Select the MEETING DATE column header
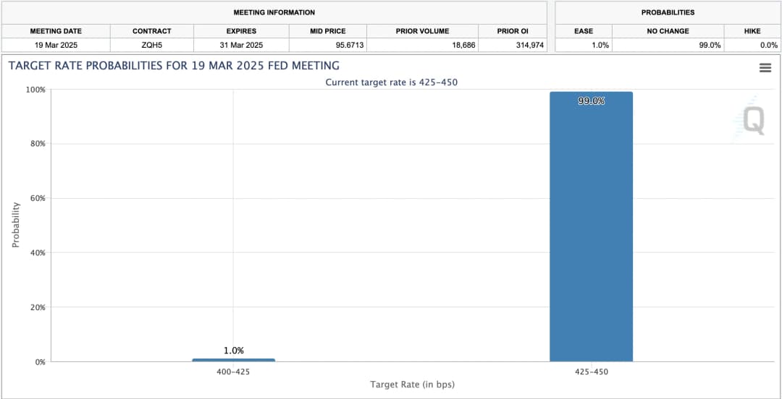This screenshot has width=782, height=399. pos(56,31)
